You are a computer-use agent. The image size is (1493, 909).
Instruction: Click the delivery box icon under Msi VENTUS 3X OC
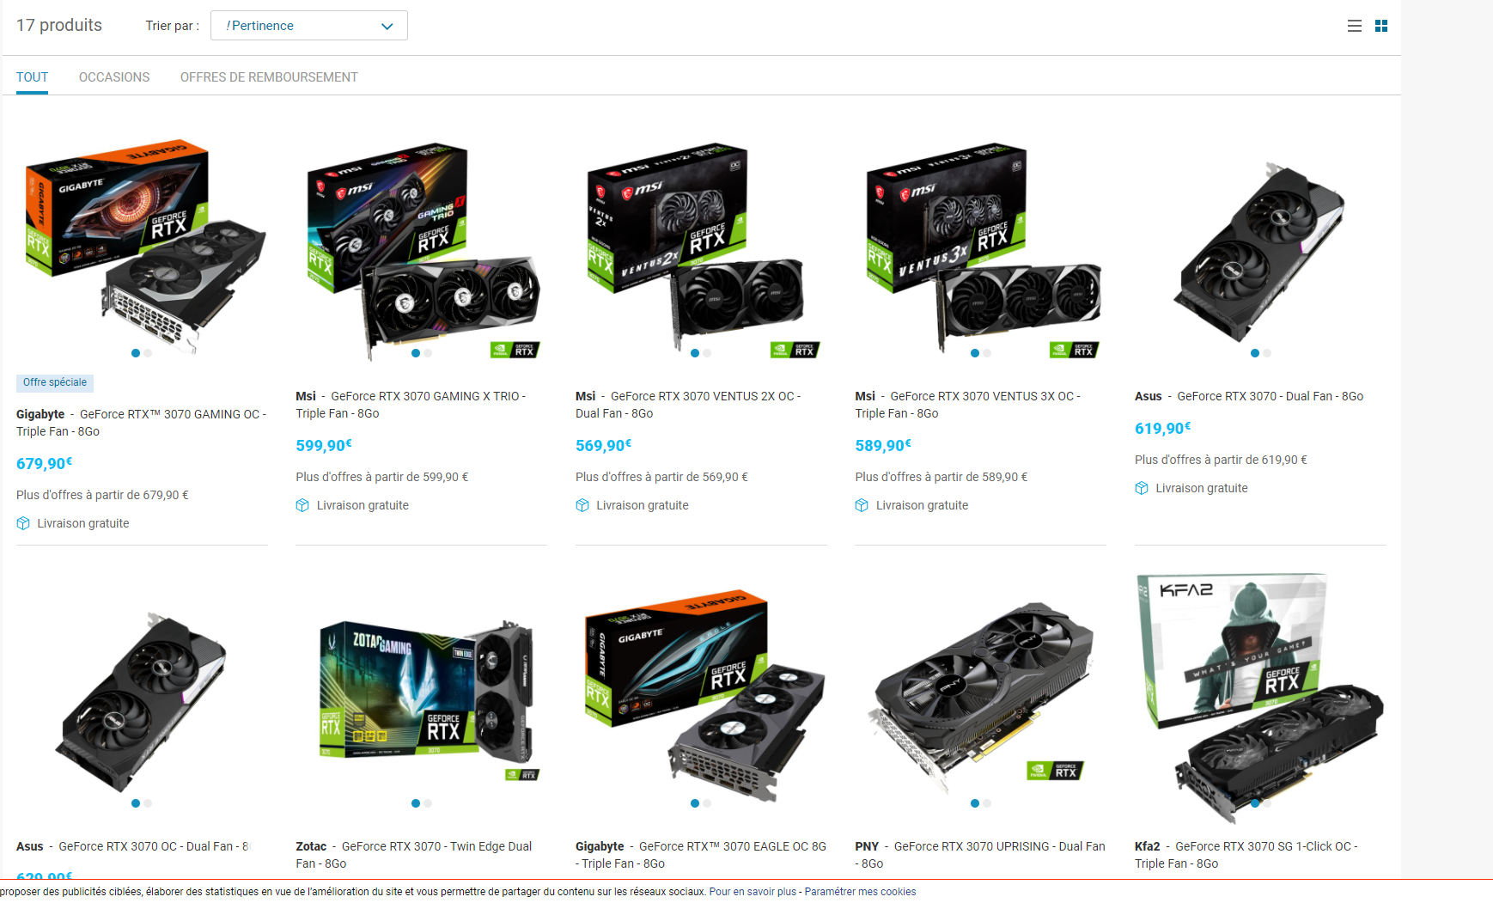[x=862, y=505]
